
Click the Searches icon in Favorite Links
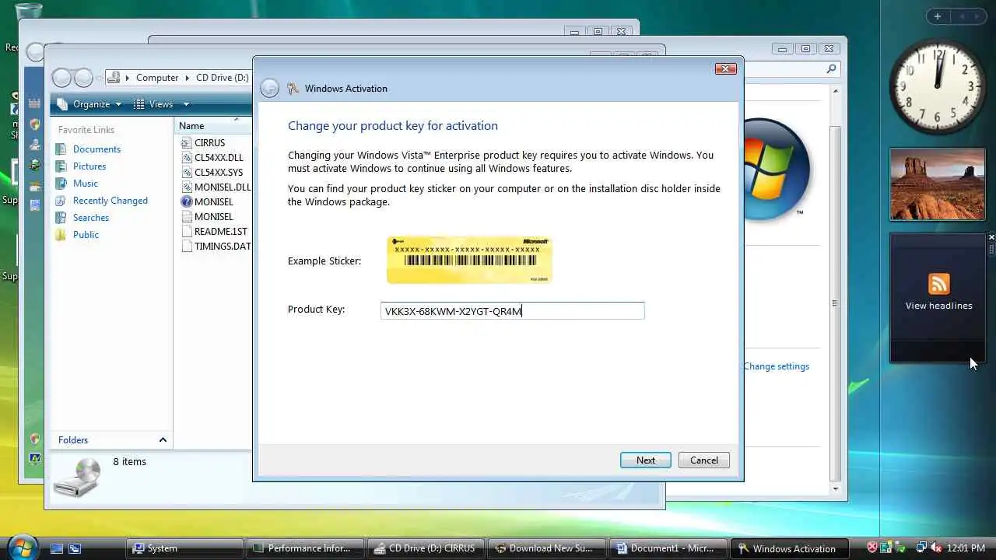[x=61, y=218]
